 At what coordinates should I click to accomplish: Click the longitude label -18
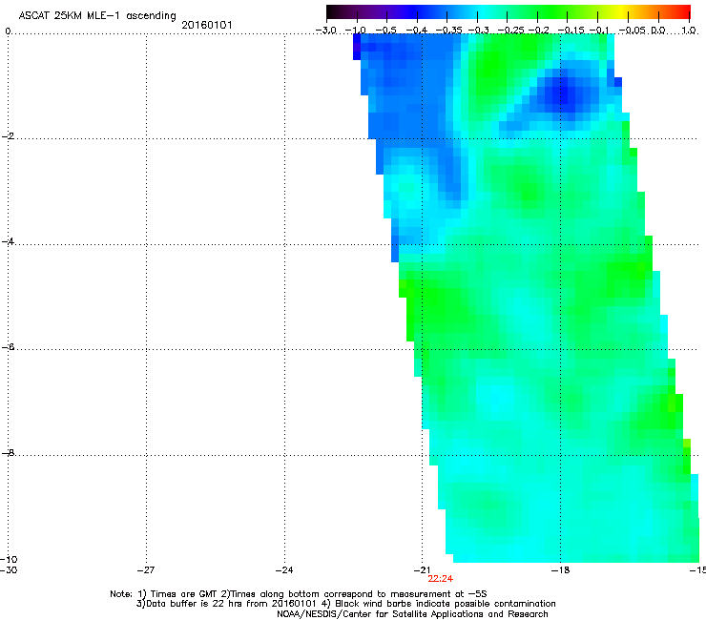click(560, 570)
